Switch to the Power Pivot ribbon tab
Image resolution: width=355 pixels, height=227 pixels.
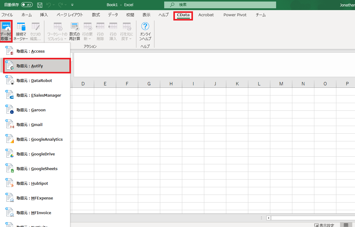(x=235, y=15)
